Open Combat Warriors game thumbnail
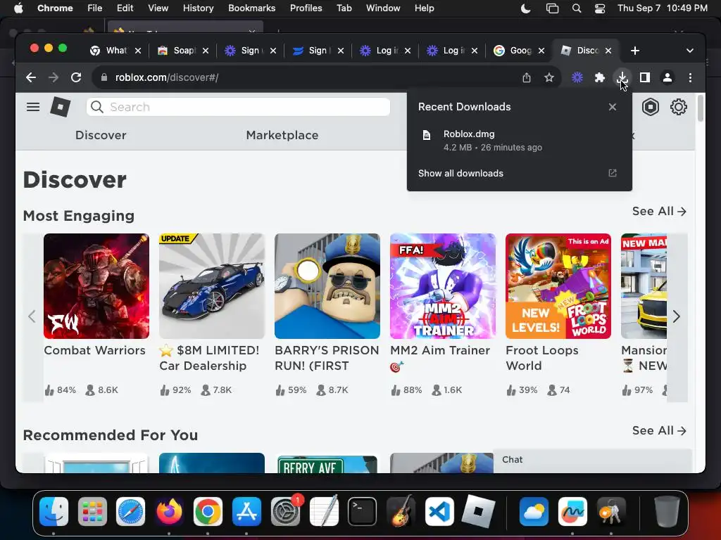Viewport: 721px width, 540px height. 96,286
